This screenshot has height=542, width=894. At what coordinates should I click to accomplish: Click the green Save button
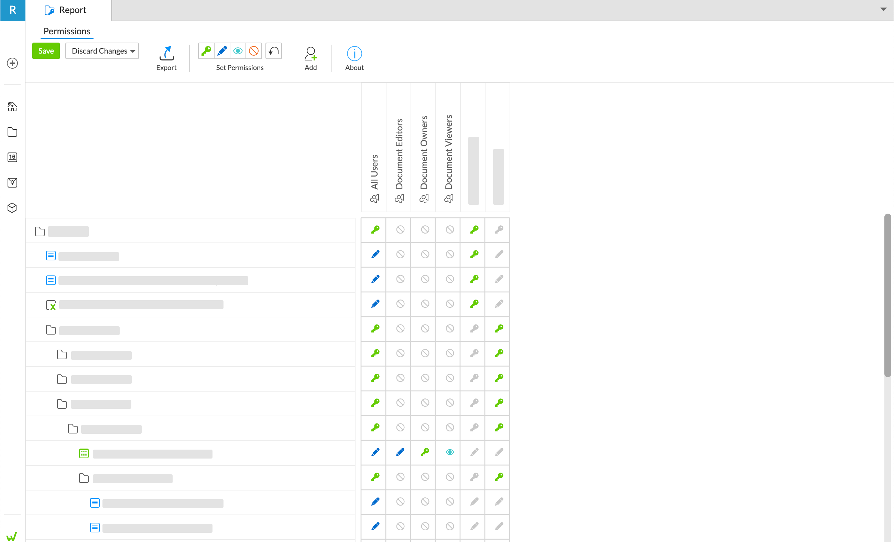[x=46, y=51]
